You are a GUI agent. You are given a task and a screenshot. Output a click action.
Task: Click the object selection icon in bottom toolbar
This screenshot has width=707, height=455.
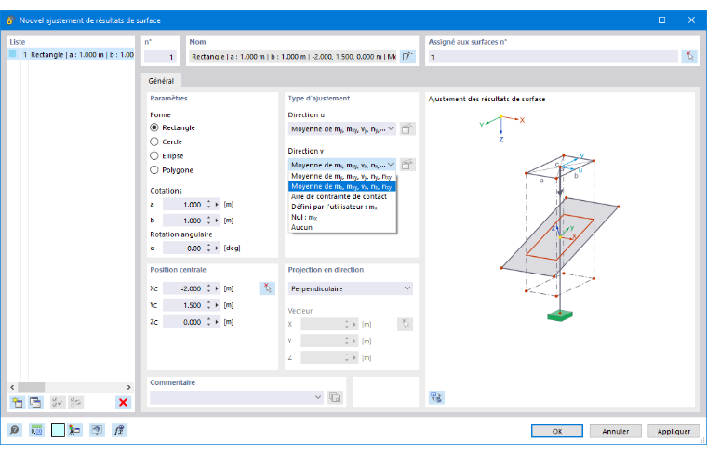coord(74,430)
